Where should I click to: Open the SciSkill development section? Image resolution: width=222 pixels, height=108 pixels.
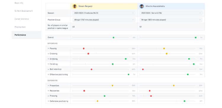24,11
